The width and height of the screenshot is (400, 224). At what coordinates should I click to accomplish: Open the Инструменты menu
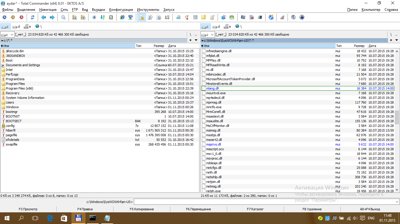[148, 10]
